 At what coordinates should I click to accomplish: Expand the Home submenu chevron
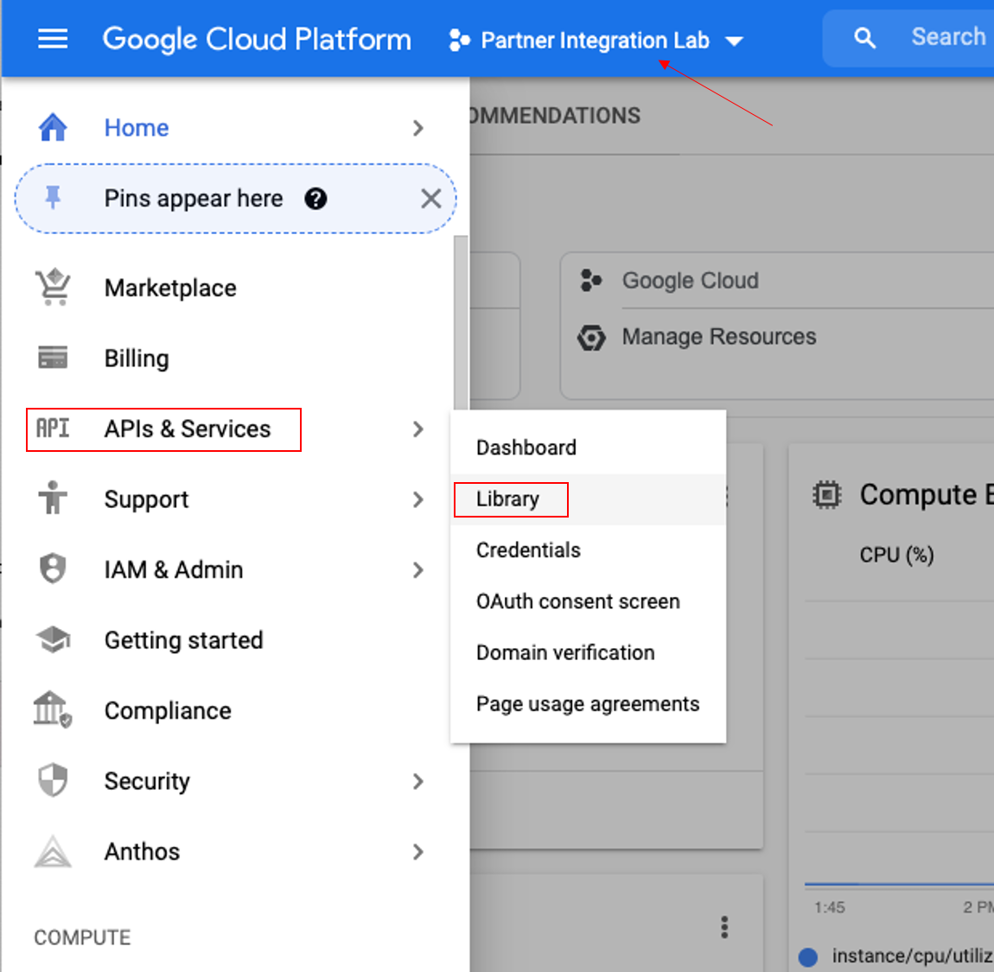pyautogui.click(x=418, y=128)
